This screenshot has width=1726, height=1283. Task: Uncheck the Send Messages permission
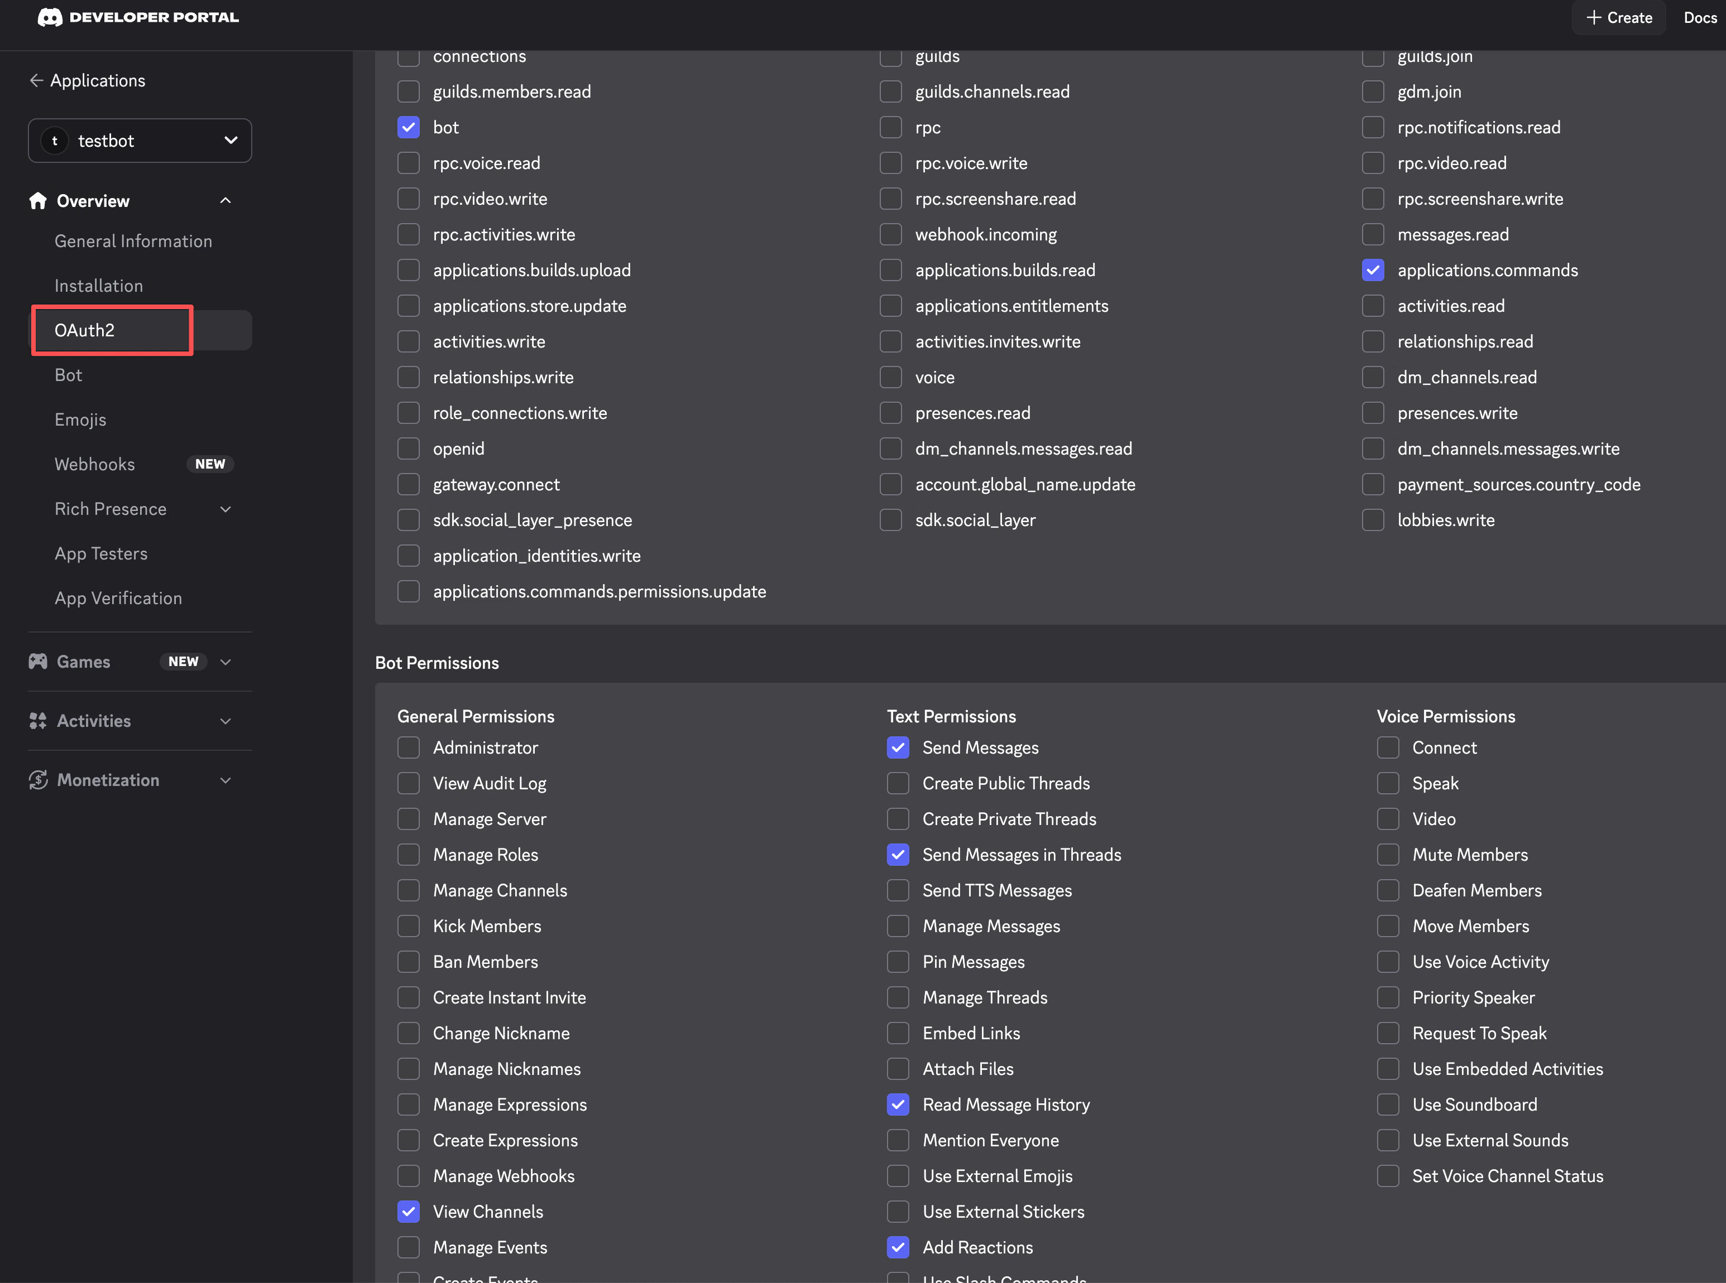click(898, 748)
